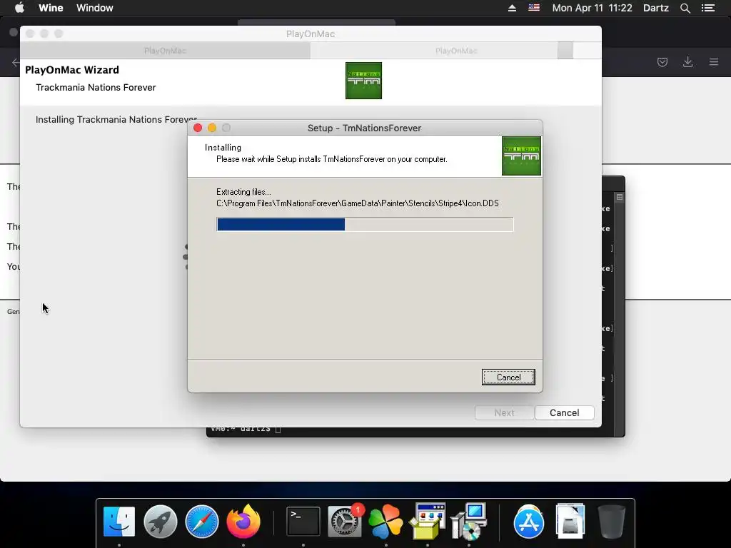Open Spotlight search in the menu bar
This screenshot has width=731, height=548.
click(x=685, y=8)
